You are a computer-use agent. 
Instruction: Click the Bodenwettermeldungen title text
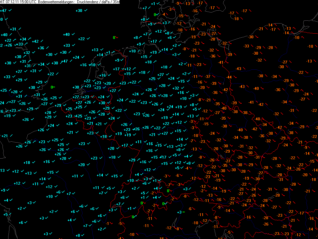coord(51,2)
